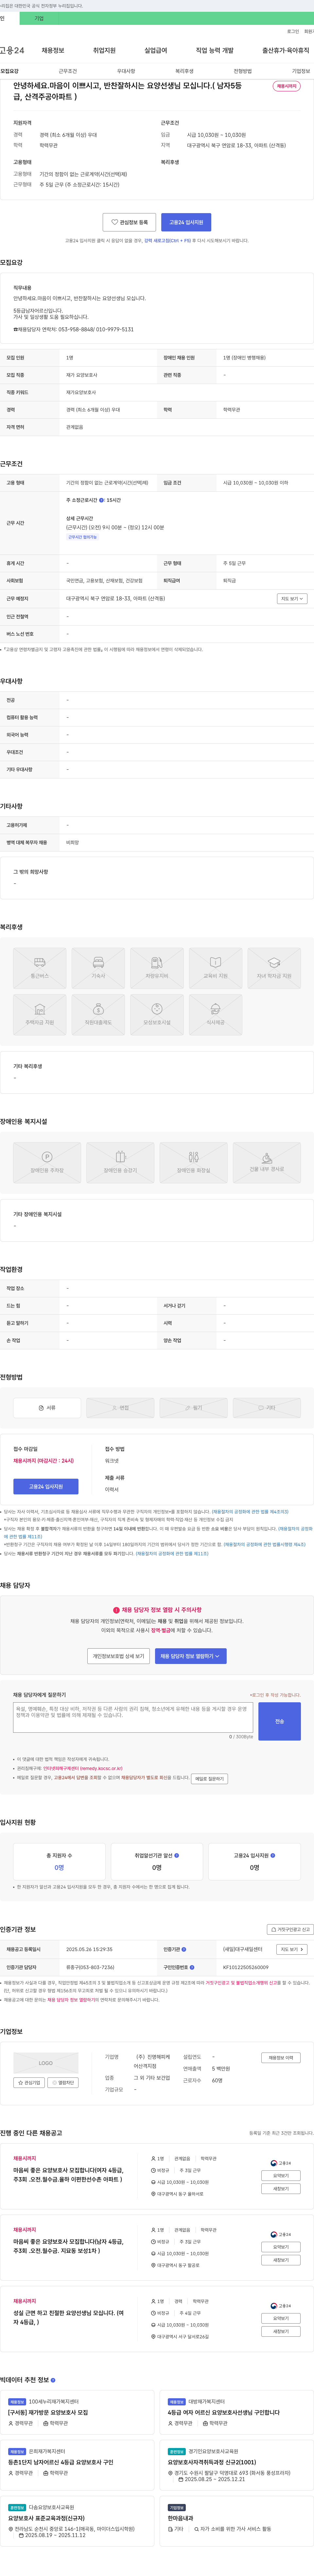Viewport: 314px width, 2576px height.
Task: Open recommended course 요양보호사 표준교육과정(신규자)
Action: click(47, 2519)
